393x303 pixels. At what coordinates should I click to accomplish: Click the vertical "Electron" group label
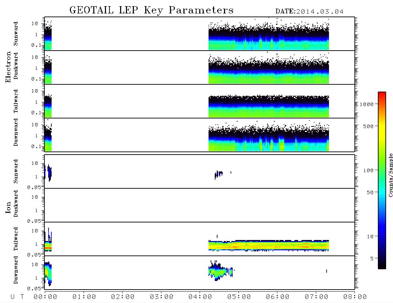click(x=8, y=67)
